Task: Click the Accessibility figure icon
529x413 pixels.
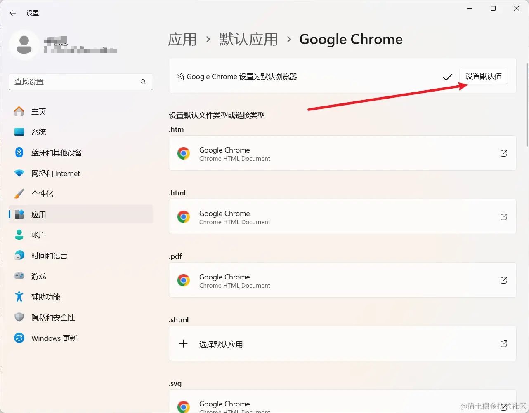Action: pyautogui.click(x=19, y=297)
